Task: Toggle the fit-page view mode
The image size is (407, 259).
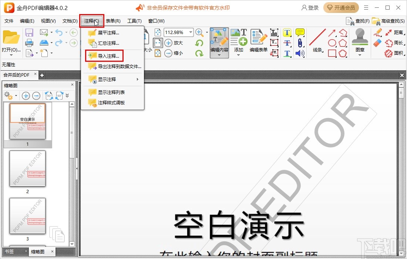Action: pos(158,32)
